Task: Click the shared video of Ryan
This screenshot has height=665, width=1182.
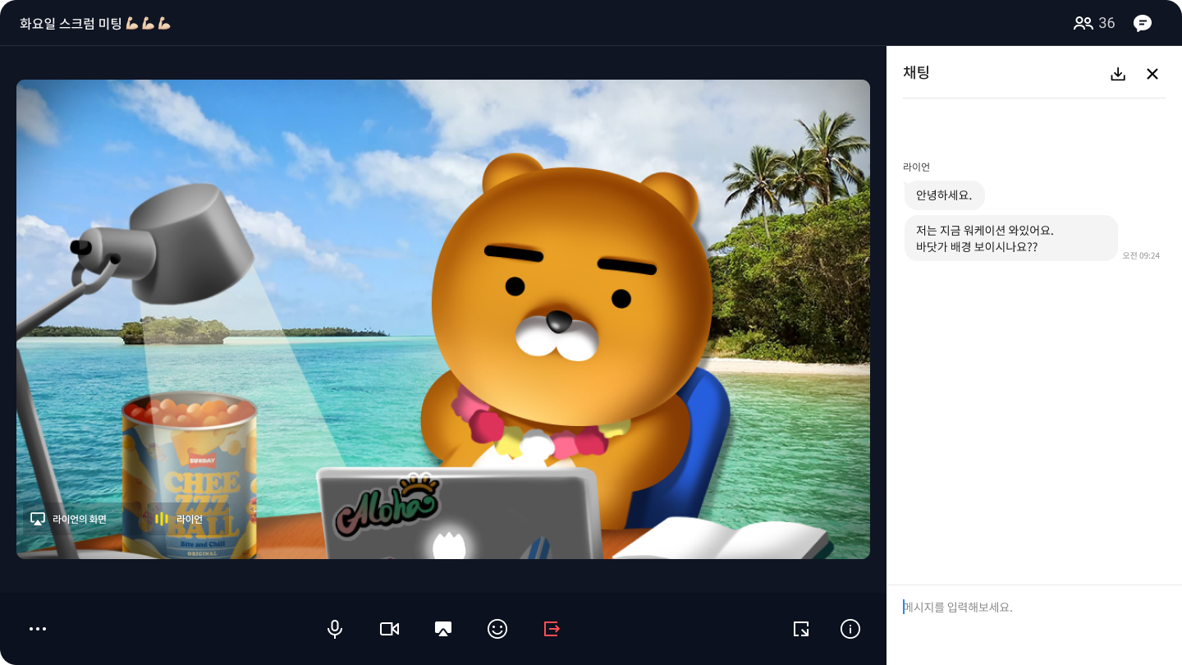Action: pyautogui.click(x=443, y=319)
